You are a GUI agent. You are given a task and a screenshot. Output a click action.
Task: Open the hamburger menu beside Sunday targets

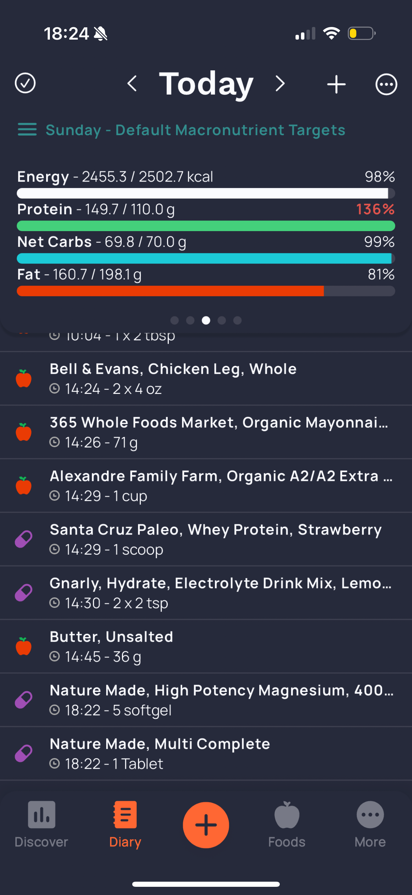click(x=27, y=129)
